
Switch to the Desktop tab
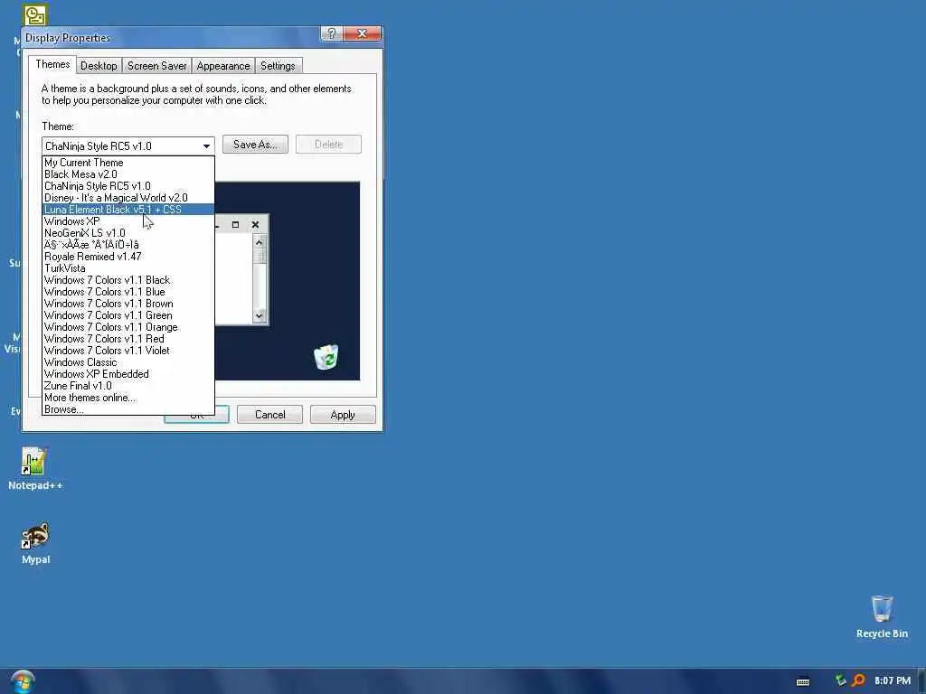99,65
